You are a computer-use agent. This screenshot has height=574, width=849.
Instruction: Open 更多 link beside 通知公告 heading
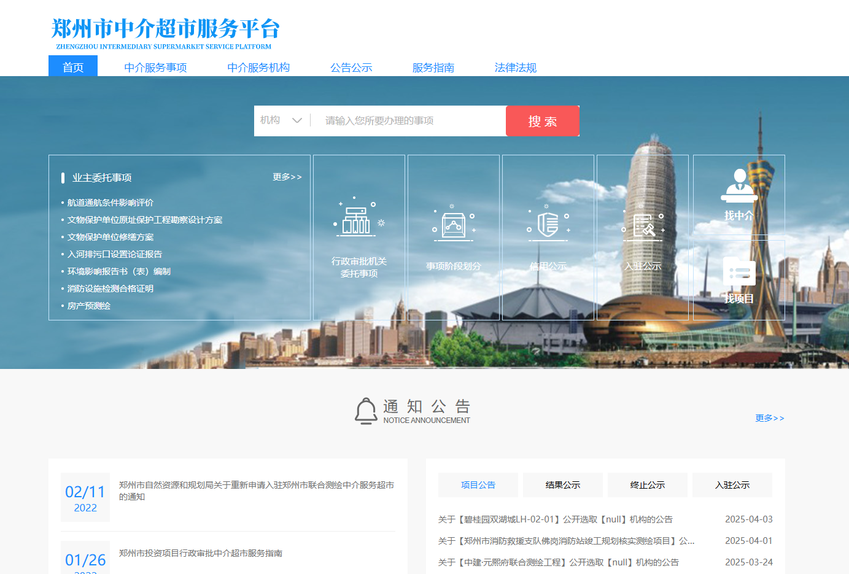click(x=769, y=418)
